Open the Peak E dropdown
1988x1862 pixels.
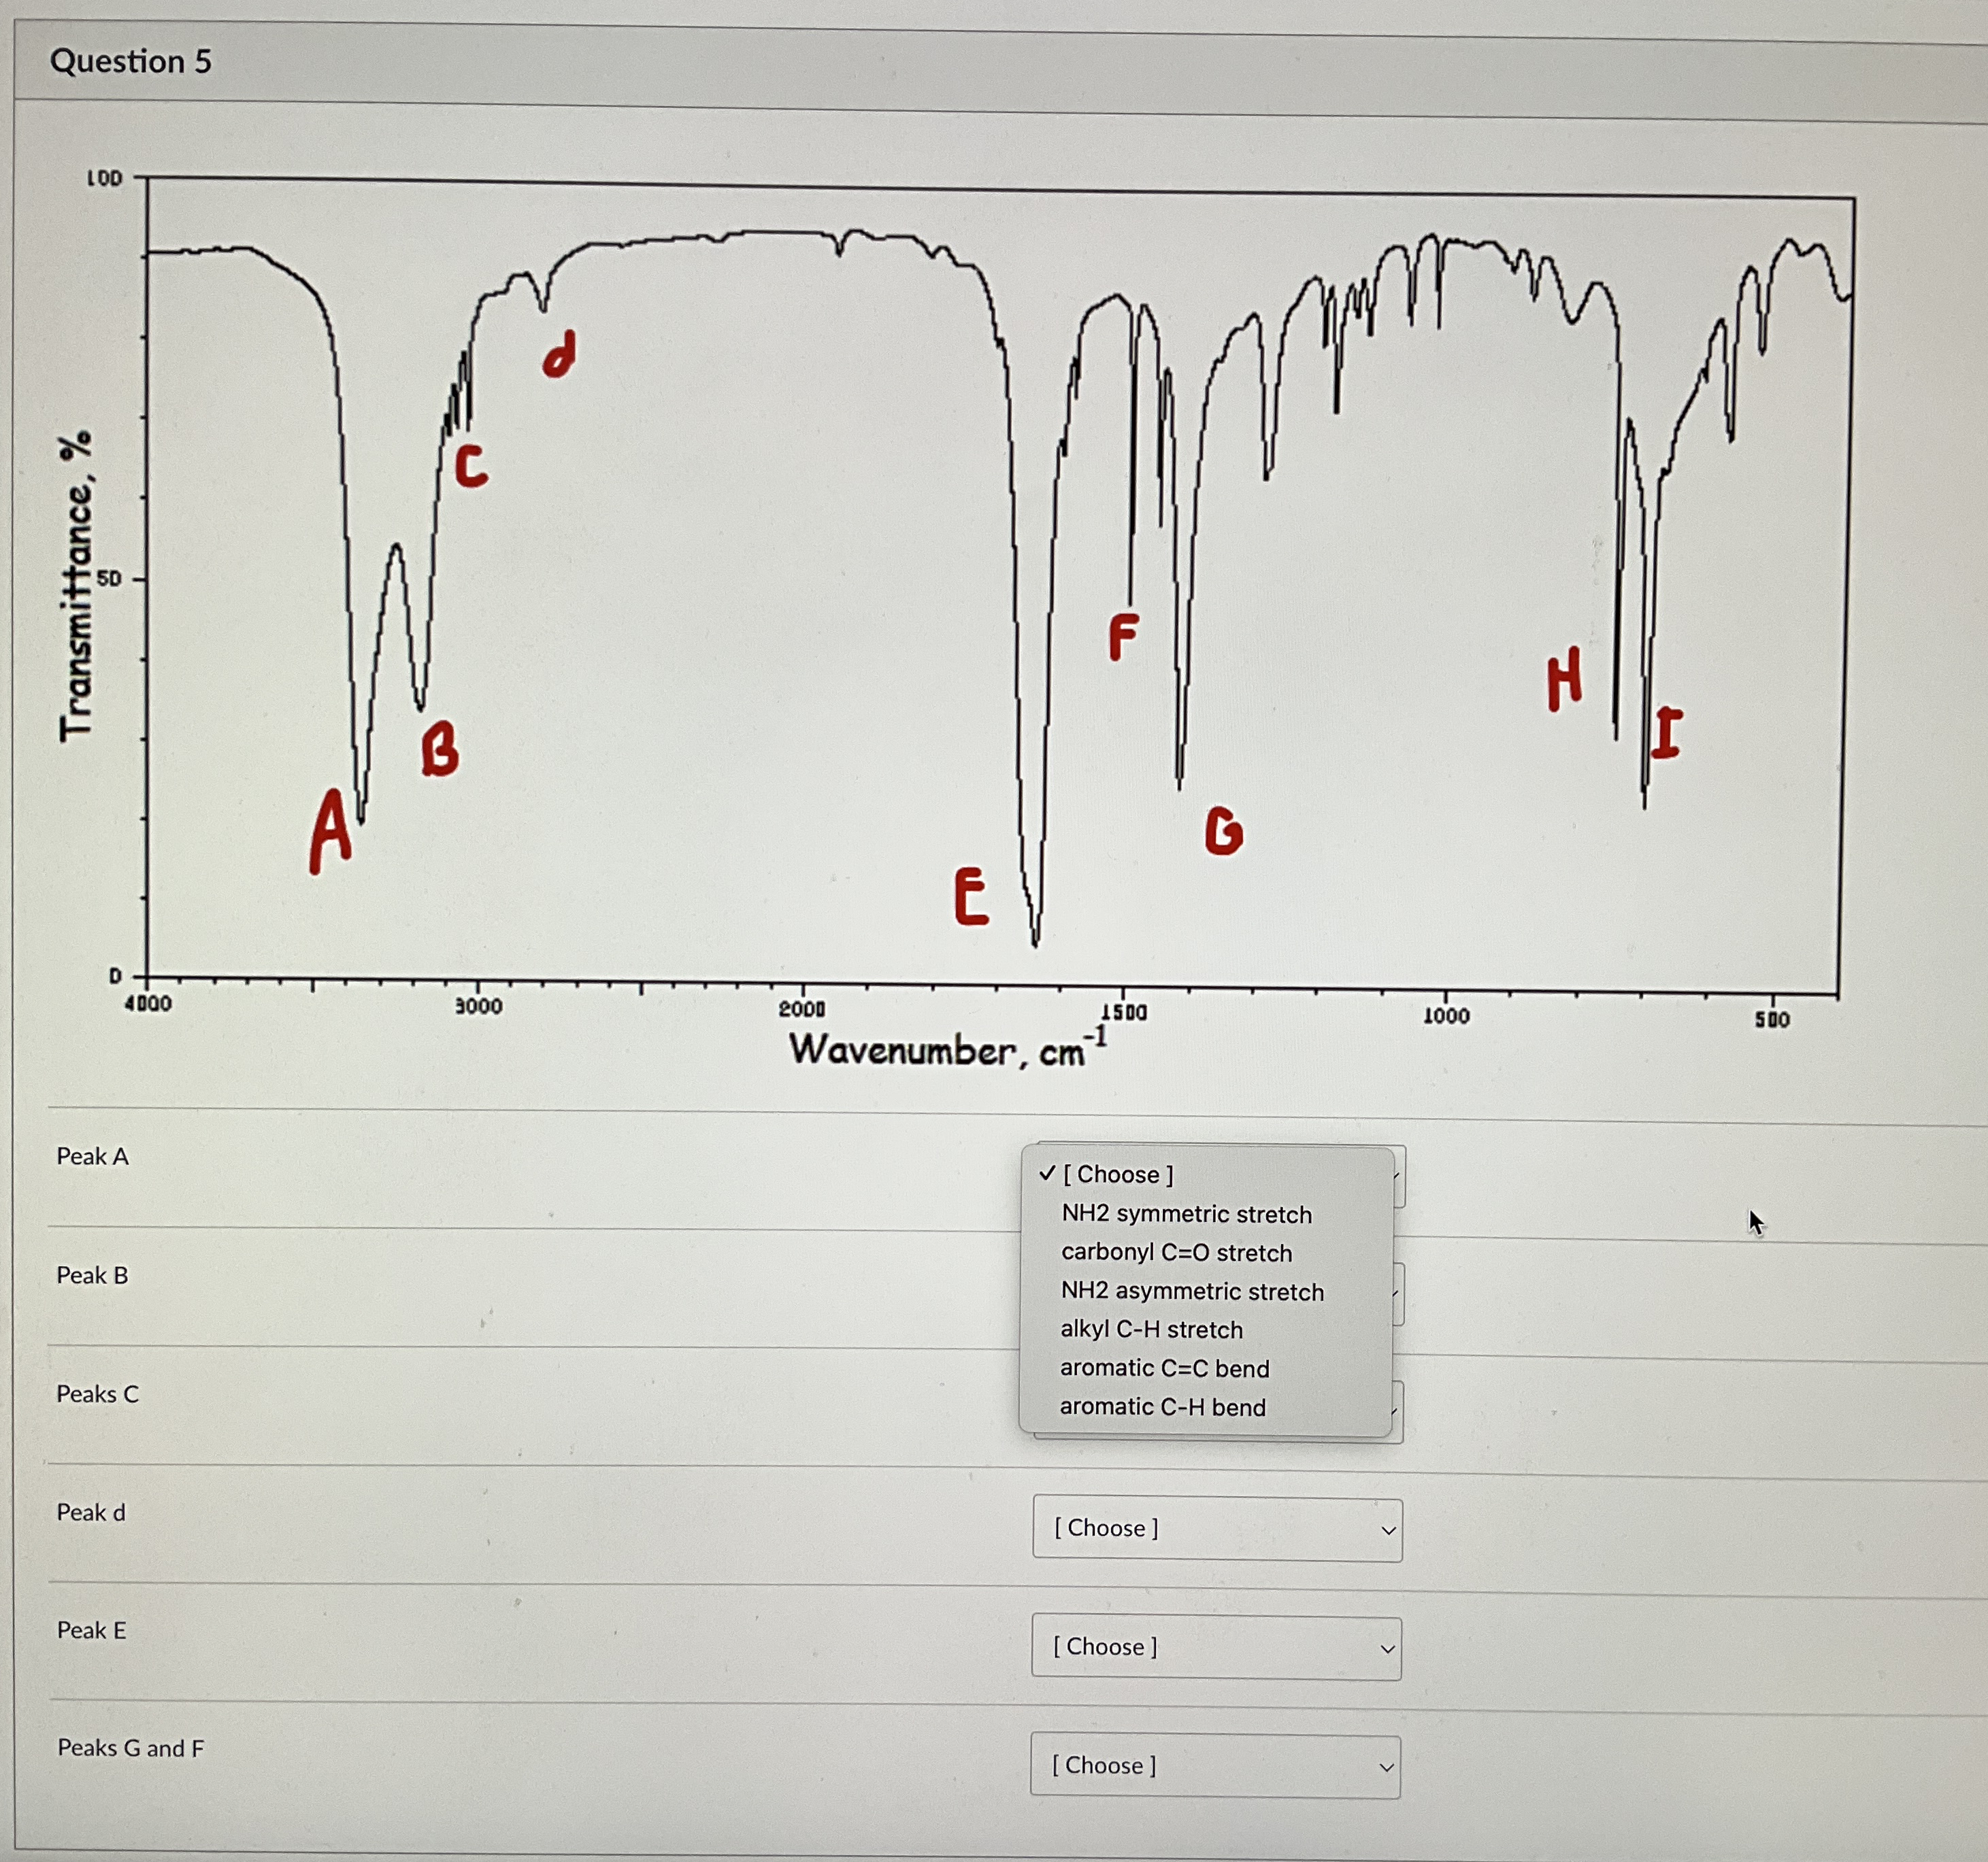click(1215, 1647)
